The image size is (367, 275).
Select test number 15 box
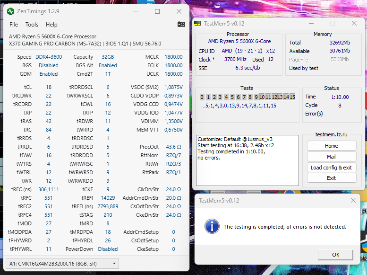tap(292, 97)
